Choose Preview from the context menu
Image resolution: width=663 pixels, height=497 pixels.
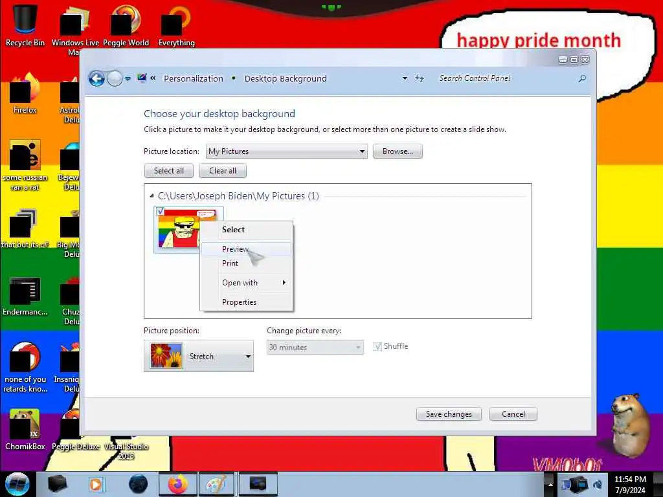pyautogui.click(x=246, y=249)
